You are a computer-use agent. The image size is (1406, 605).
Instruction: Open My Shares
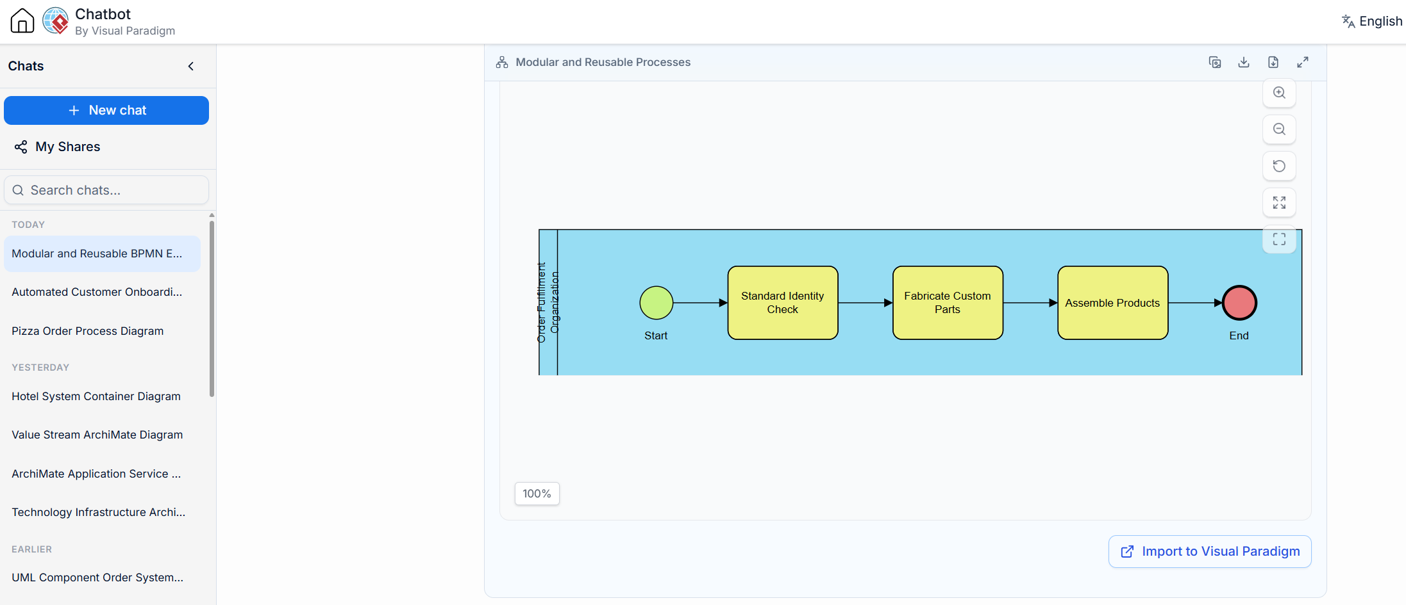[x=58, y=147]
